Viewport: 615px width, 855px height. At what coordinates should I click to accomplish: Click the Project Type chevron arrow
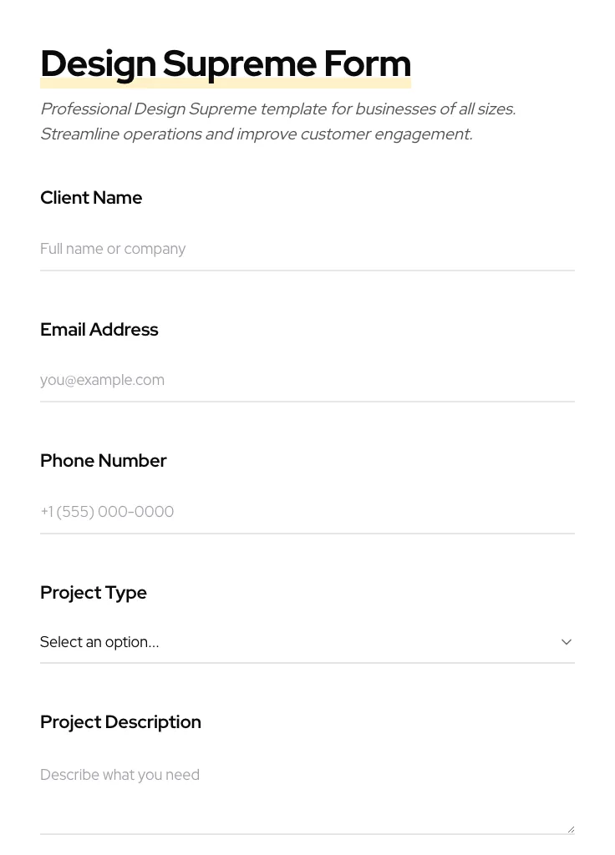tap(567, 642)
